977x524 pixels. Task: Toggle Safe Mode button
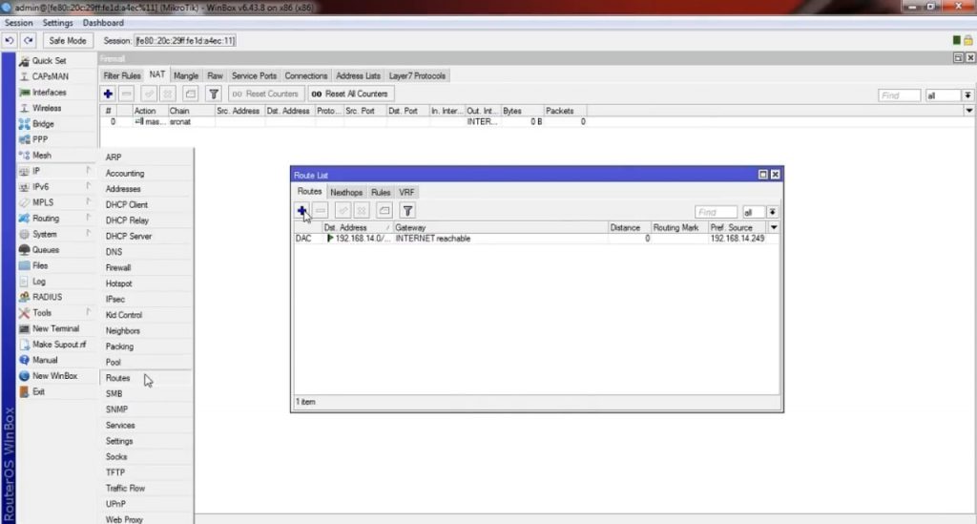tap(68, 40)
